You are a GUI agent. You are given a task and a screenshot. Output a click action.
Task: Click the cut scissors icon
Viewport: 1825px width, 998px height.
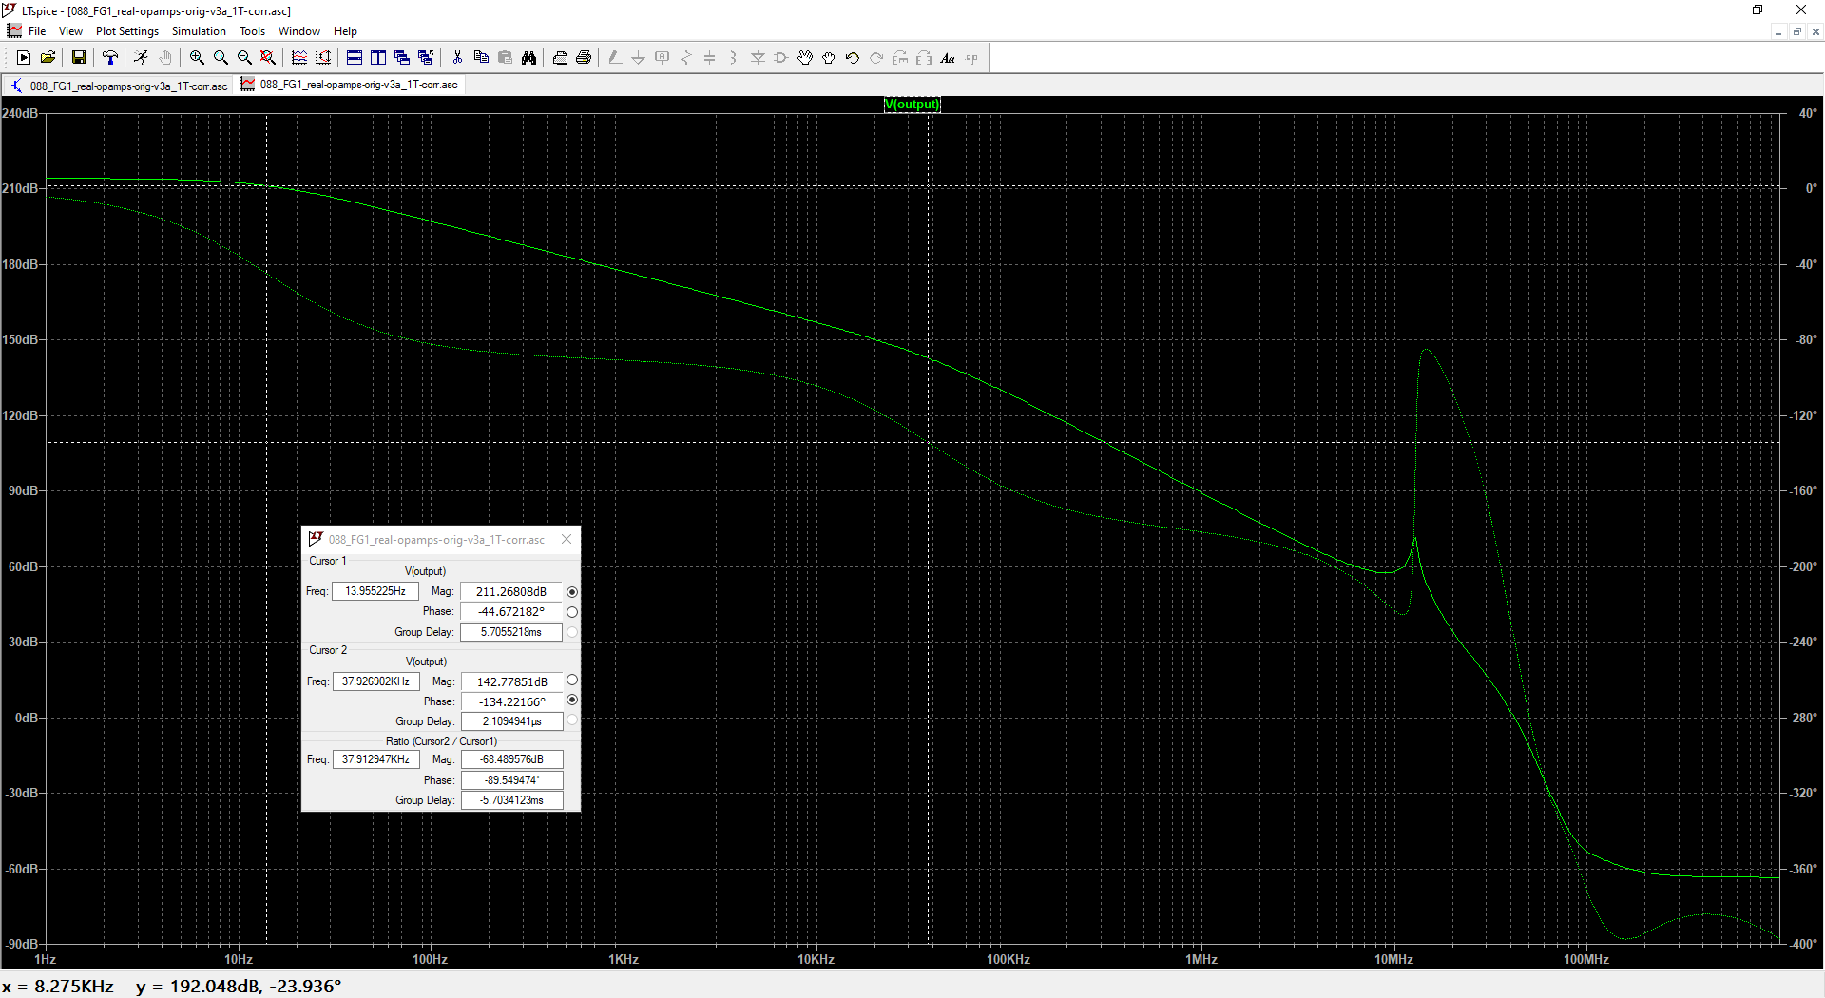[x=457, y=58]
